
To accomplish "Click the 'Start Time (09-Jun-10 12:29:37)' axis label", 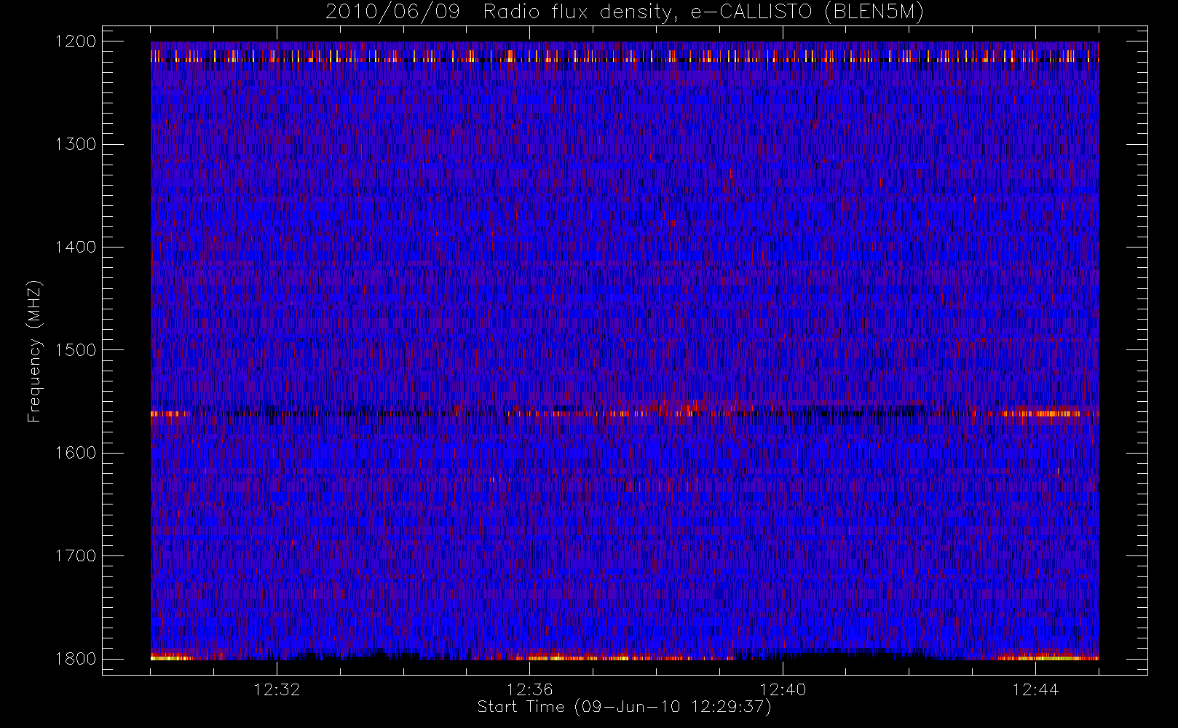I will click(624, 707).
